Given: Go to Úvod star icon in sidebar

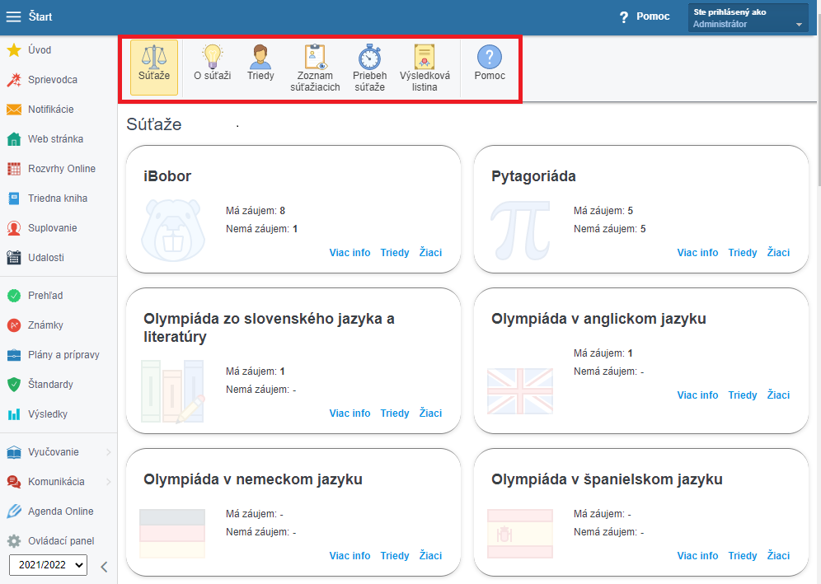Looking at the screenshot, I should point(14,50).
